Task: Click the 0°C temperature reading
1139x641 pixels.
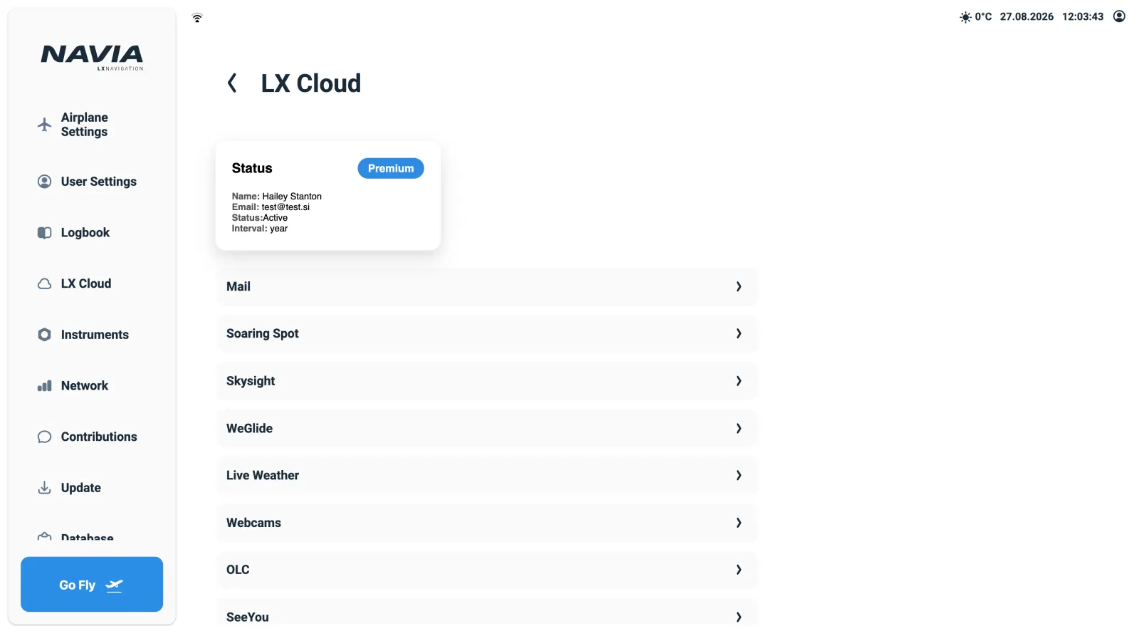Action: (983, 16)
